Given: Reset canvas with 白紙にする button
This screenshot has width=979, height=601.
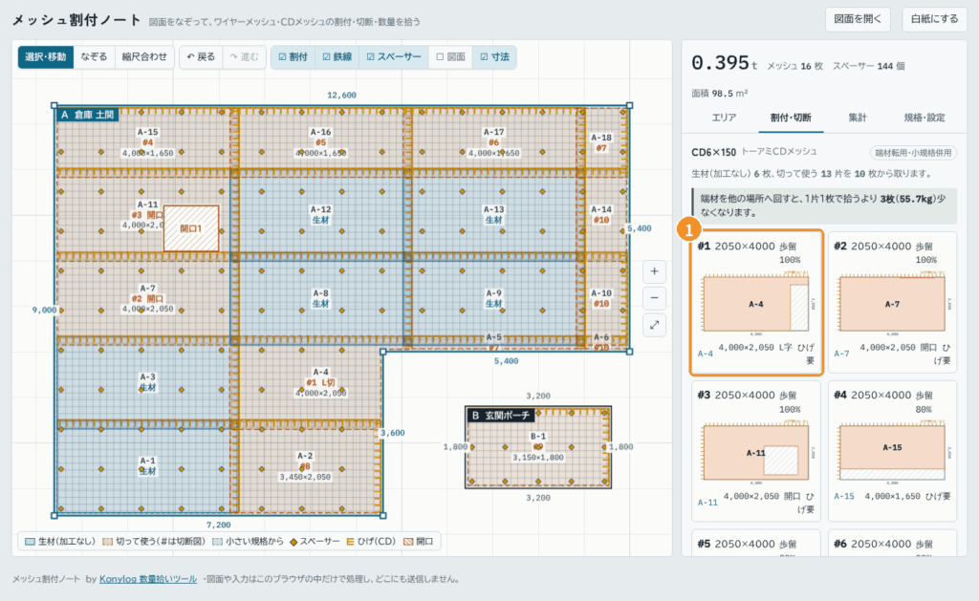Looking at the screenshot, I should (934, 19).
